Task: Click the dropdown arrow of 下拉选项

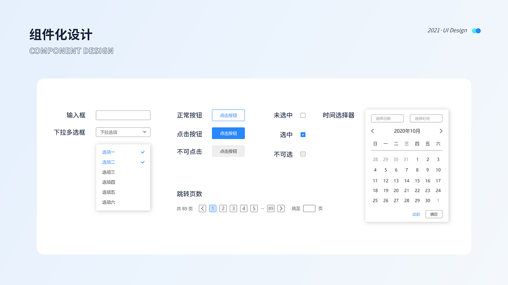Action: [x=144, y=132]
